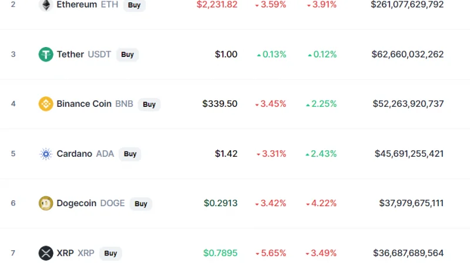470x269 pixels.
Task: Open the Cardano name link
Action: coord(75,154)
